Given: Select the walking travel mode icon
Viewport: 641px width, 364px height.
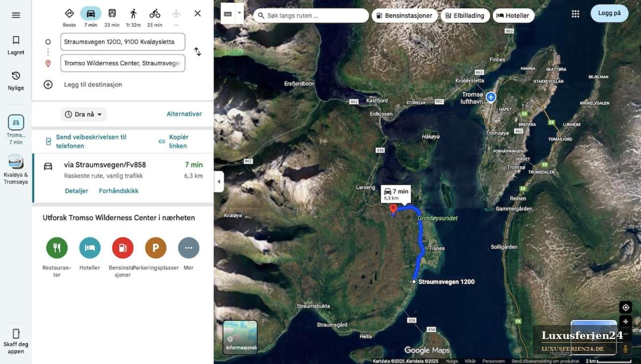Looking at the screenshot, I should click(133, 13).
